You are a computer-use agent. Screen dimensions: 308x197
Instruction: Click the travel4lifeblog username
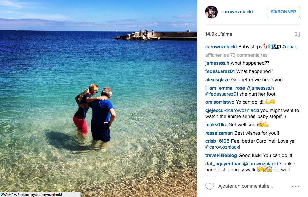tap(221, 155)
